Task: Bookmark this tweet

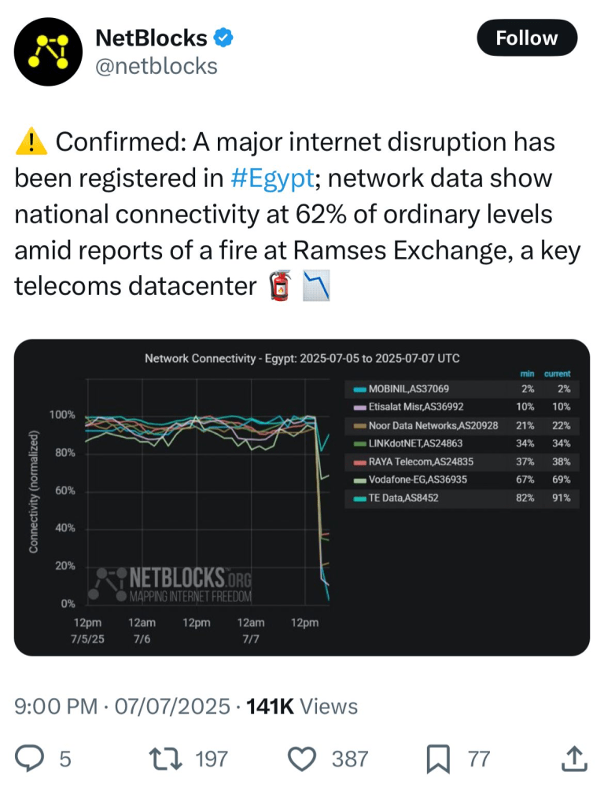Action: (437, 759)
